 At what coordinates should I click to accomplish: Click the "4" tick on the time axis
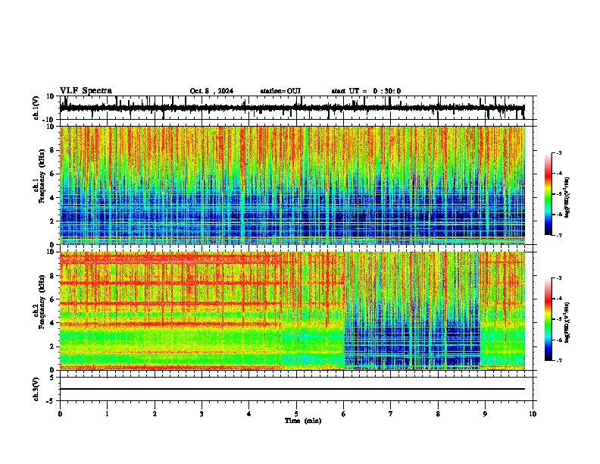[x=248, y=414]
